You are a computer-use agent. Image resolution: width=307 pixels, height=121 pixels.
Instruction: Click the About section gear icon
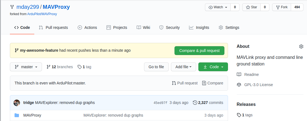tap(301, 46)
